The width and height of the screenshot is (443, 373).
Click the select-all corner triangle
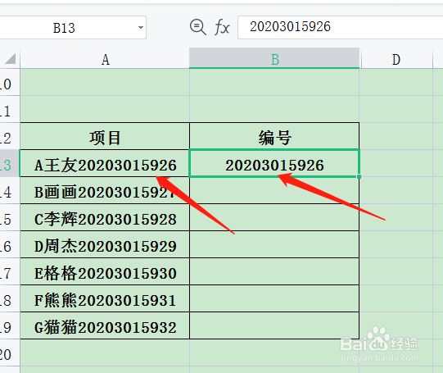point(10,59)
